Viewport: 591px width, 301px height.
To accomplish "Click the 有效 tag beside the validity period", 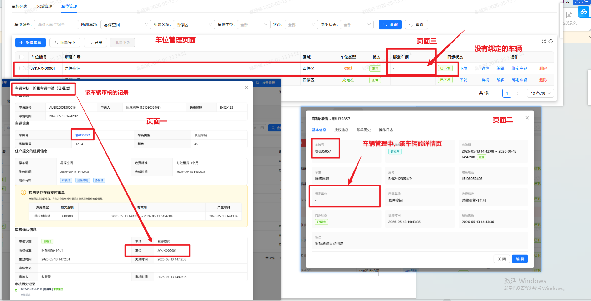I will pyautogui.click(x=481, y=157).
